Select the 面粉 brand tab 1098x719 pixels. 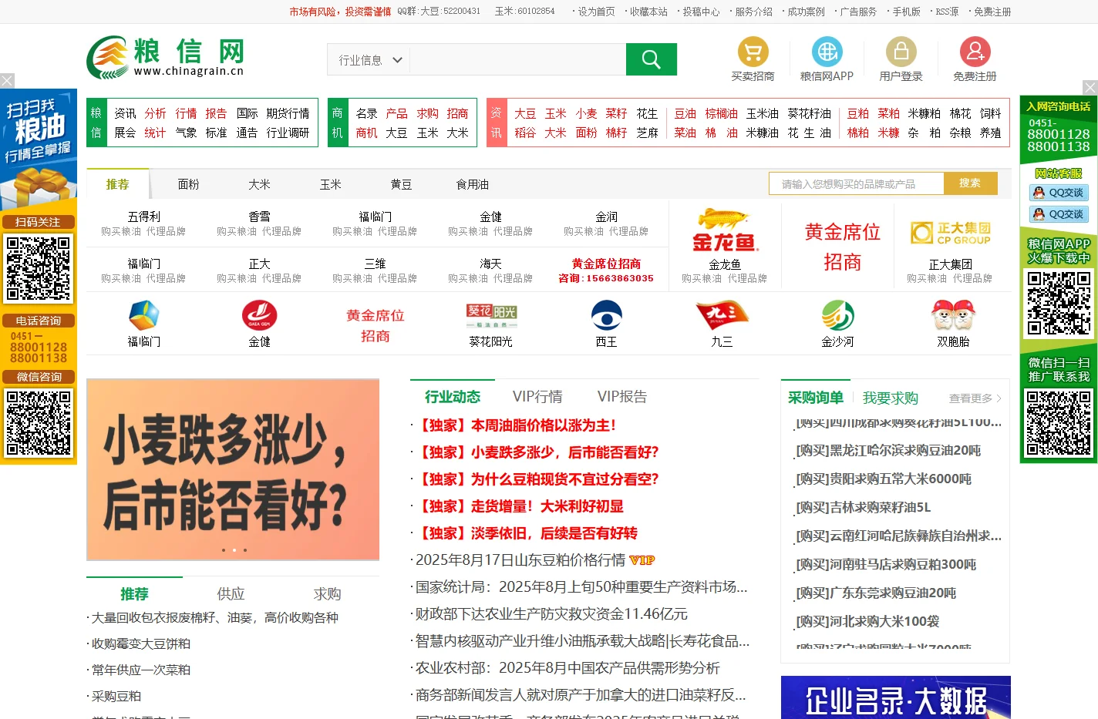(188, 184)
